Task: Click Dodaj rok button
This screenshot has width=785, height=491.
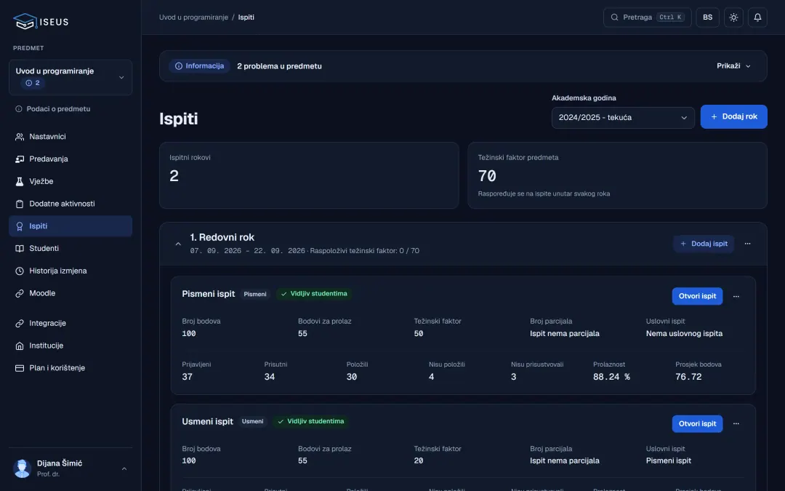Action: [x=733, y=116]
